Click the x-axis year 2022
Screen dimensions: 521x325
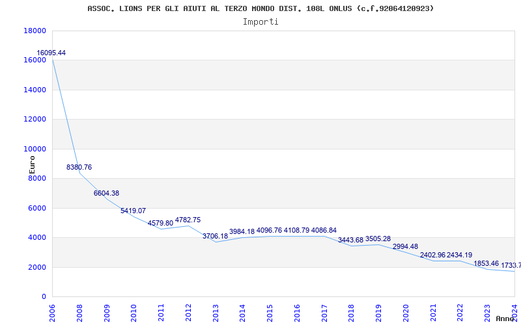460,313
